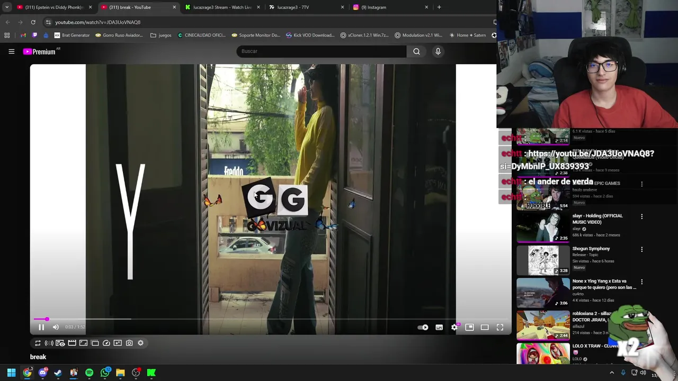Image resolution: width=678 pixels, height=381 pixels.
Task: Open the slayr Holding video thumbnail
Action: pyautogui.click(x=543, y=227)
